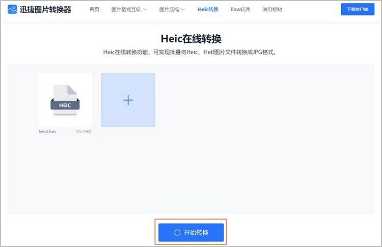Open the 图片格式互转 menu
Screen dimensions: 382x247
click(126, 9)
